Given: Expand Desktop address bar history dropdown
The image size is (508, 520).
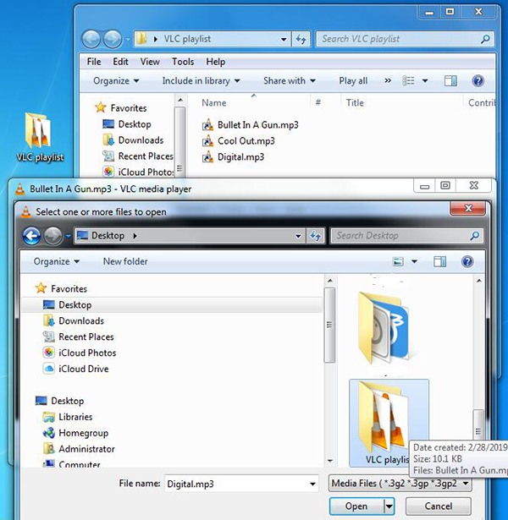Looking at the screenshot, I should coord(298,236).
